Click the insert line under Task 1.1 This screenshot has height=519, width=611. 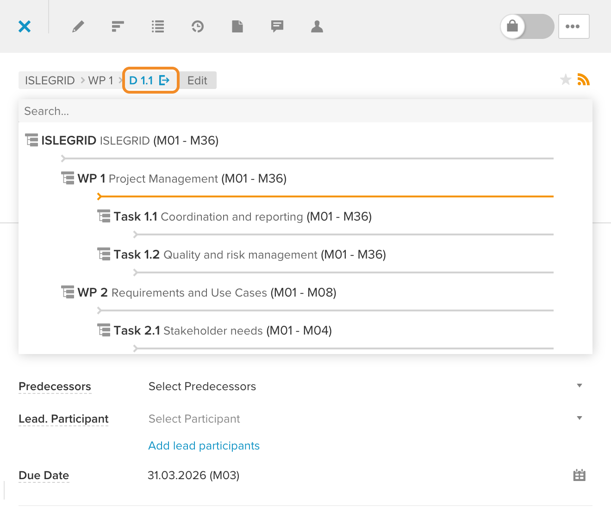tap(343, 234)
